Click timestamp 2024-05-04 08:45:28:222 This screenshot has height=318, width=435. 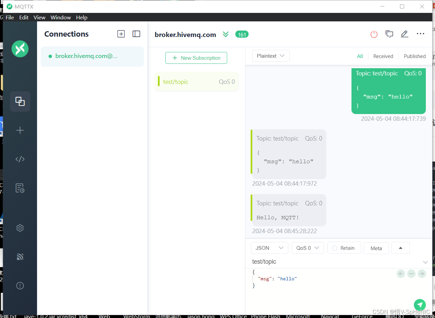tap(284, 231)
